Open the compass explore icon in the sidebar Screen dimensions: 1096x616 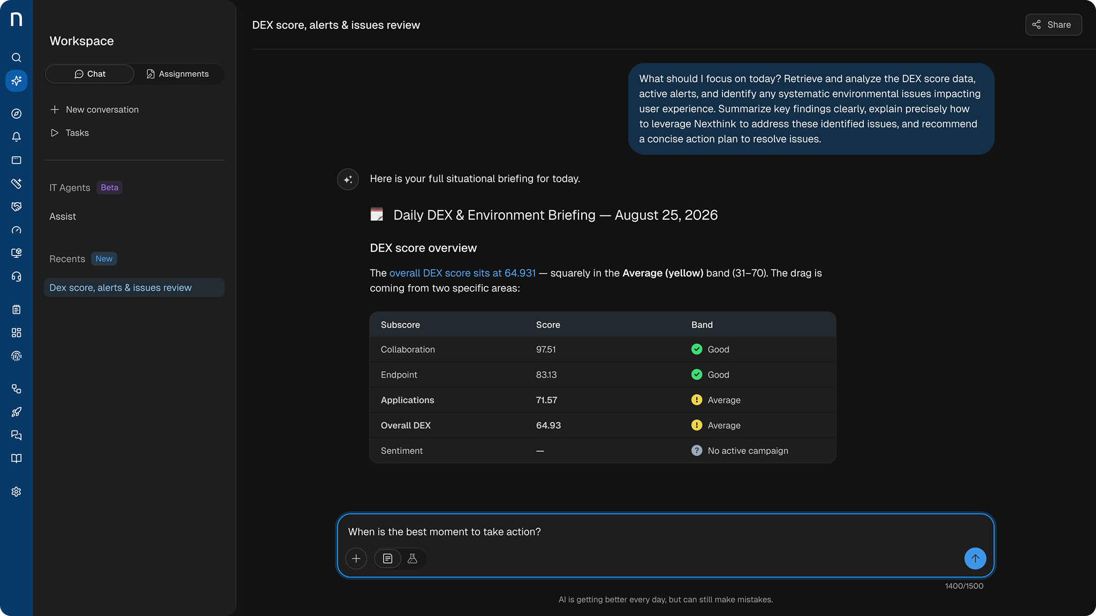point(16,114)
